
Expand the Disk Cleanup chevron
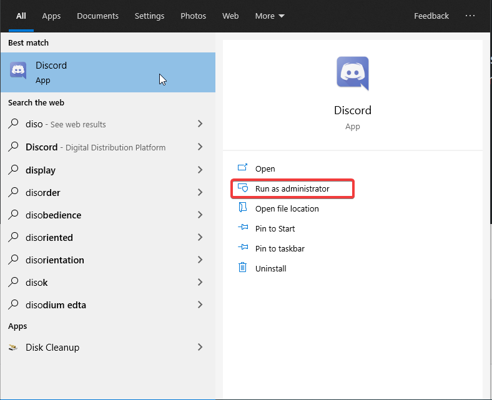coord(200,347)
